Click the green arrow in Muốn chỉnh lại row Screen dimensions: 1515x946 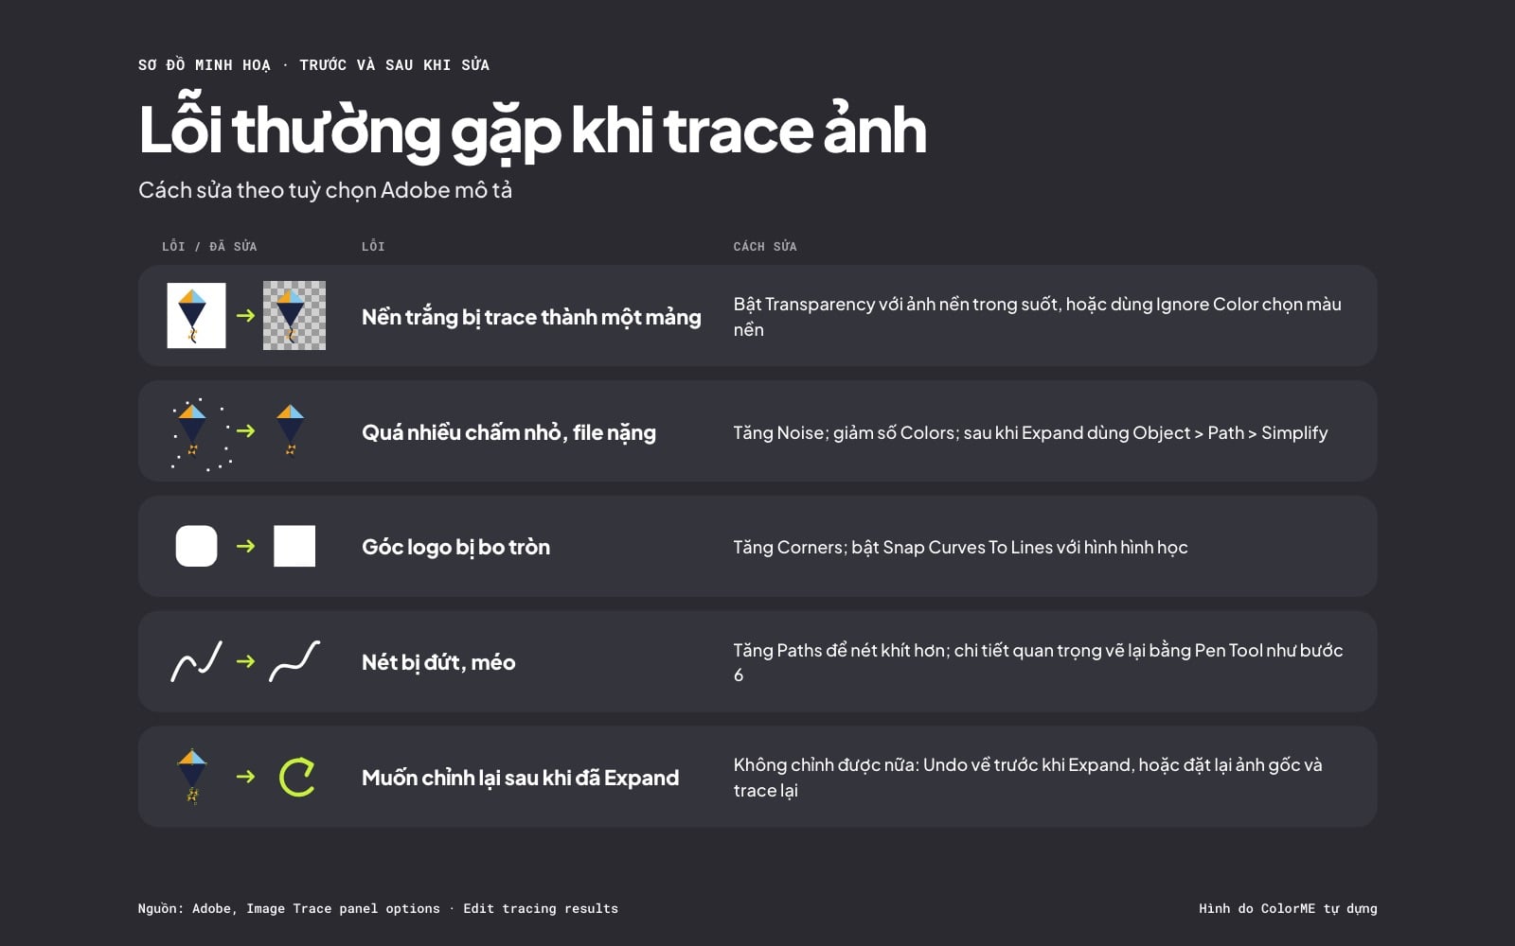245,777
